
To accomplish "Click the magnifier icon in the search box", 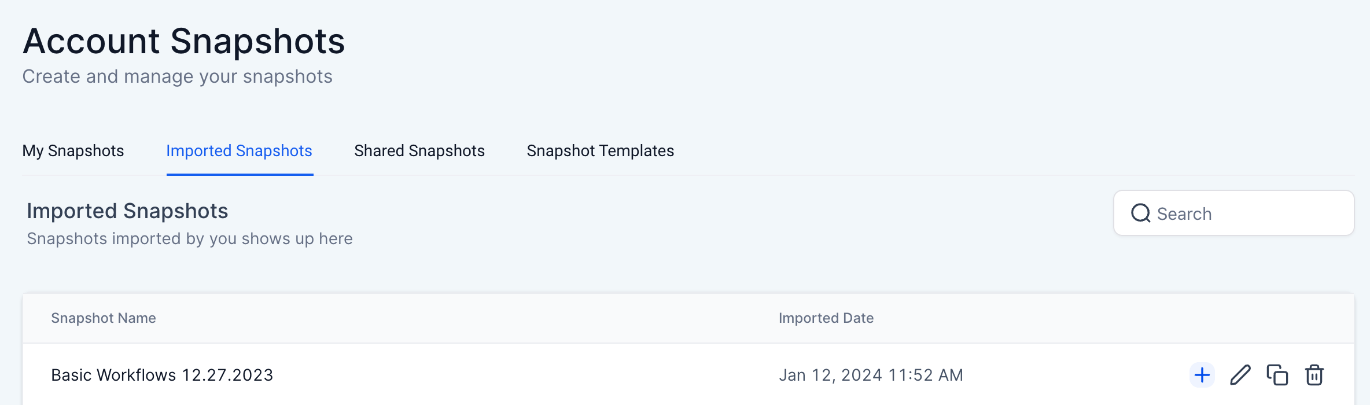I will (x=1140, y=213).
